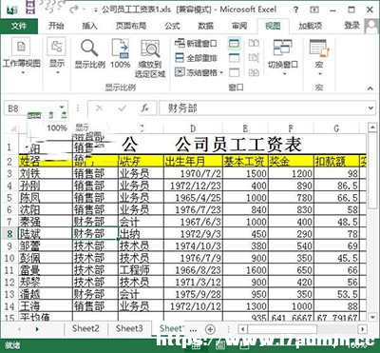Screen dimensions: 380x353
Task: Select column F header
Action: pyautogui.click(x=291, y=128)
